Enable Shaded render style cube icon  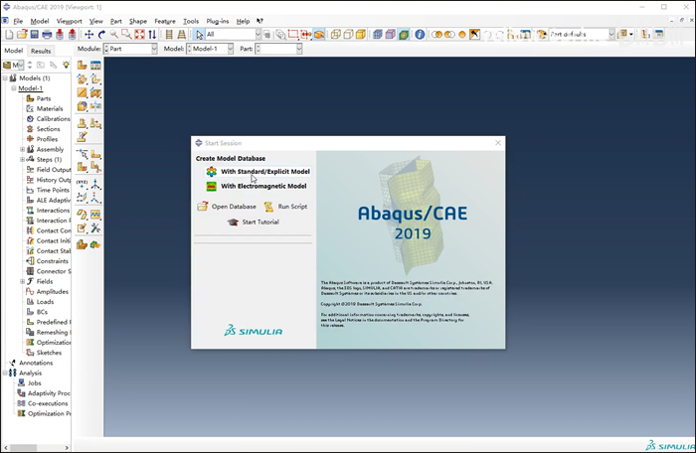click(x=361, y=34)
